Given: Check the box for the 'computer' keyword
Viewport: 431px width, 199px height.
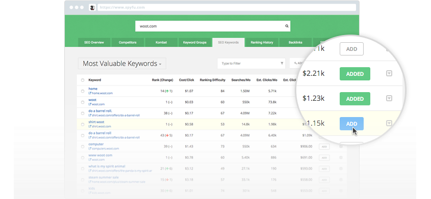Looking at the screenshot, I should 83,147.
